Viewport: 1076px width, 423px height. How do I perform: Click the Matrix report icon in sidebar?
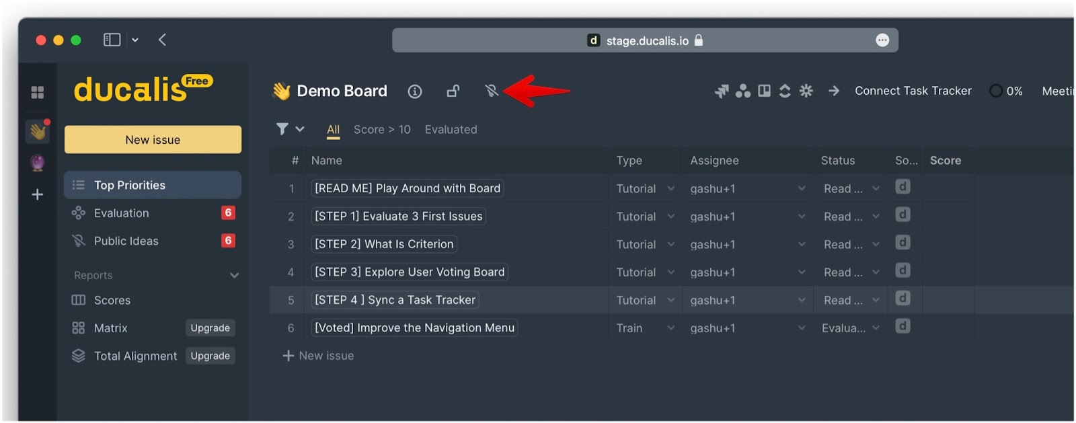tap(79, 328)
